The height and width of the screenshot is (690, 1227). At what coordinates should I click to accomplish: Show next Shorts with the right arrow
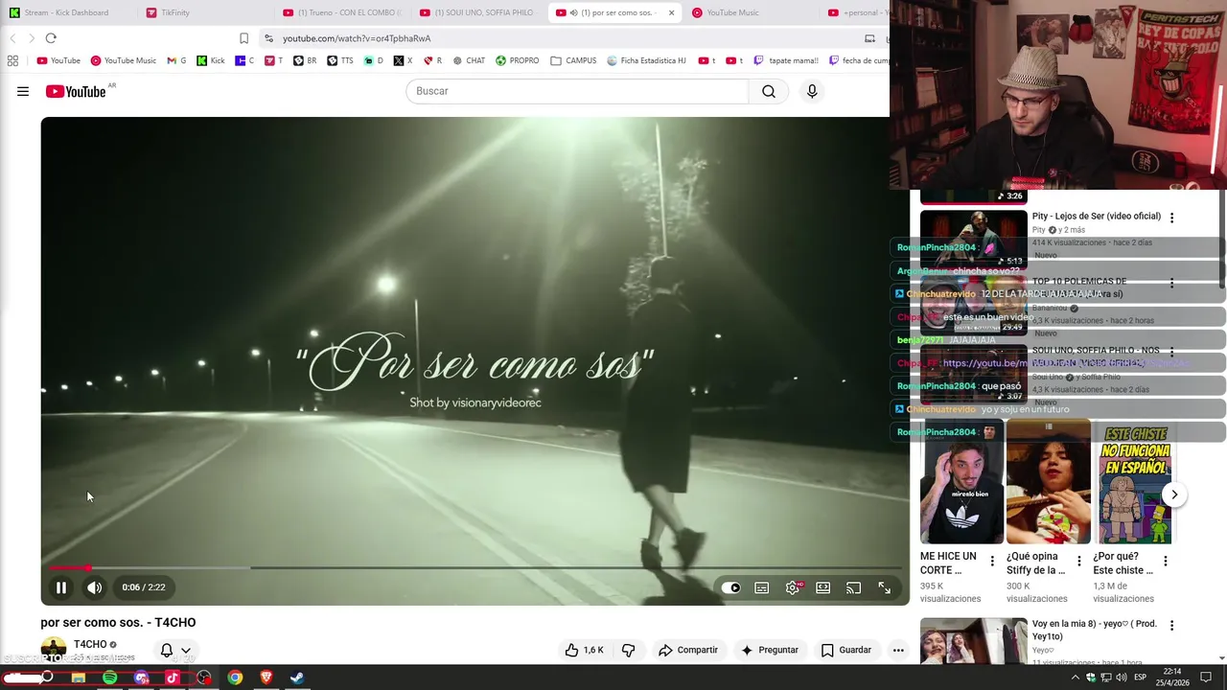[1174, 494]
